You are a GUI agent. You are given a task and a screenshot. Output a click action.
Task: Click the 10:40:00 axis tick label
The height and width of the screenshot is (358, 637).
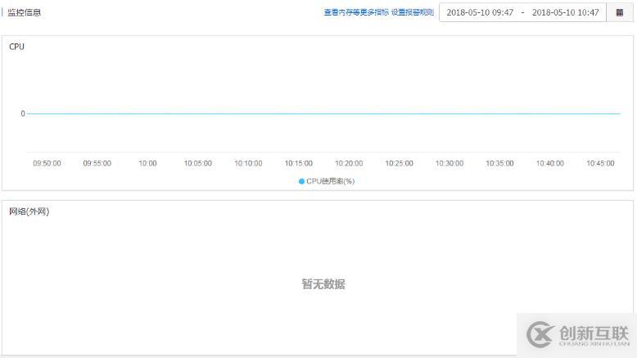coord(550,163)
